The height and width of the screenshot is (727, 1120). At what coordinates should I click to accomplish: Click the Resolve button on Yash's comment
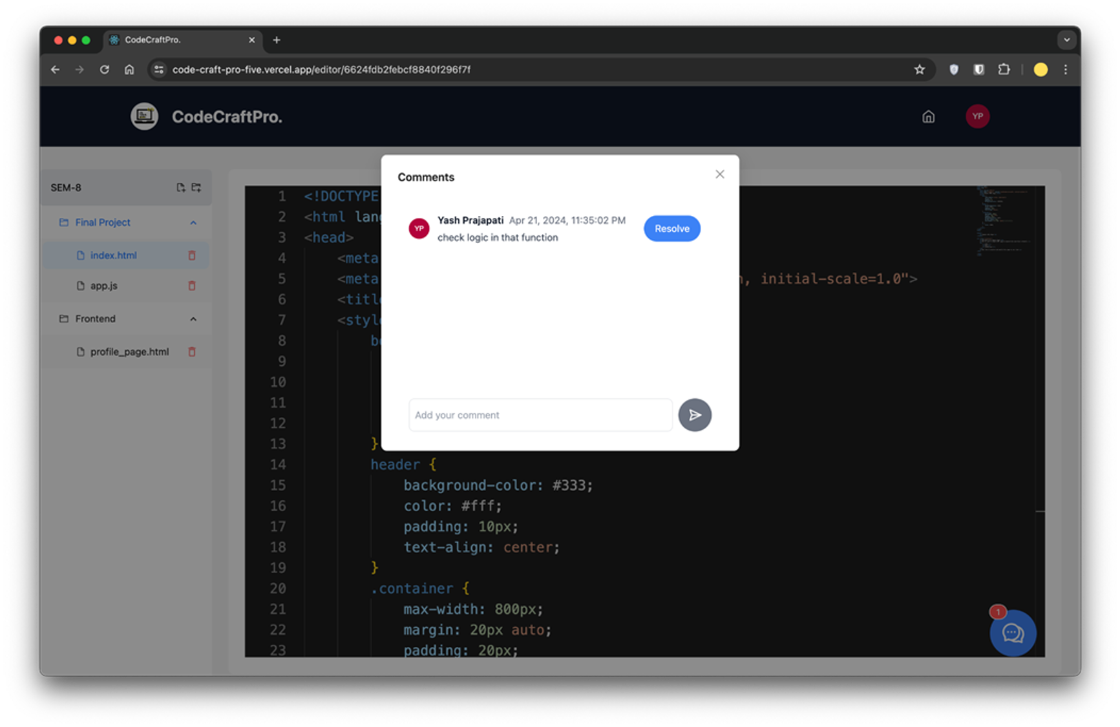(x=671, y=229)
